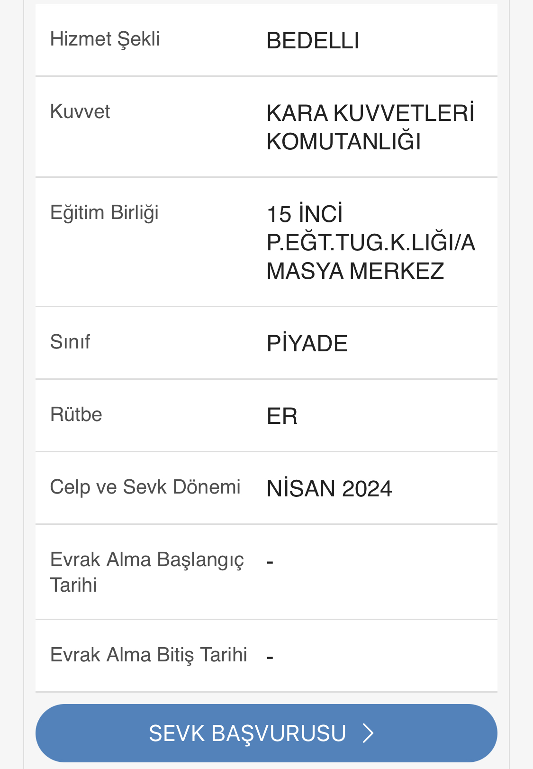Select the PİYADE value
533x769 pixels.
(x=307, y=343)
